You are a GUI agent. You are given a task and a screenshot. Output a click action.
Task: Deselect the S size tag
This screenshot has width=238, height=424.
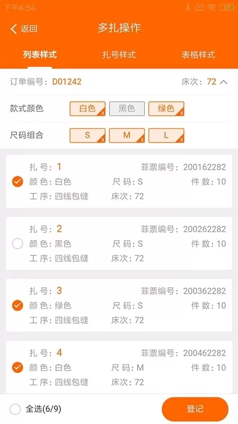point(87,135)
